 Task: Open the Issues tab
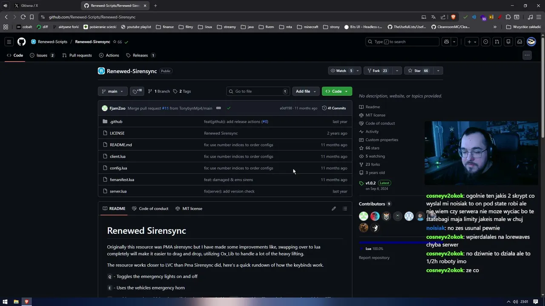click(43, 55)
